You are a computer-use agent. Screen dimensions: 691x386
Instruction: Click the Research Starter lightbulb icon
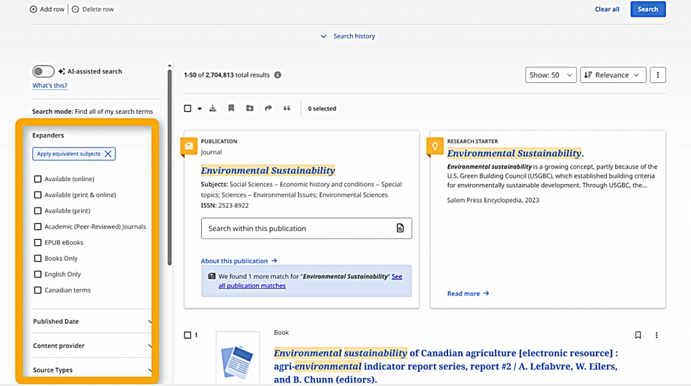point(435,147)
